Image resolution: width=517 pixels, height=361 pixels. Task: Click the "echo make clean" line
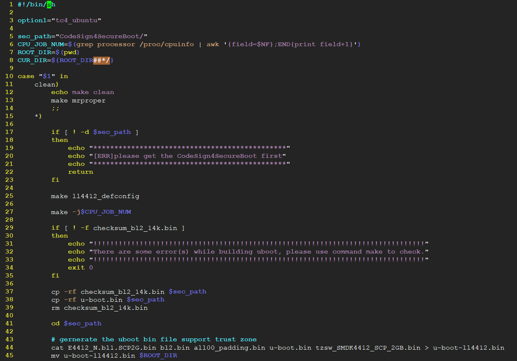tap(83, 92)
